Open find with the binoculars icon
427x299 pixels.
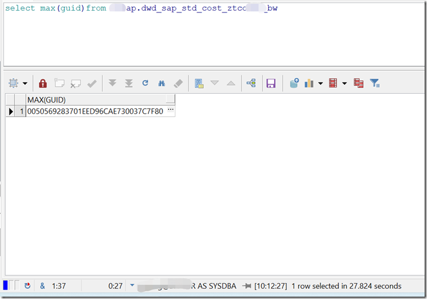161,83
